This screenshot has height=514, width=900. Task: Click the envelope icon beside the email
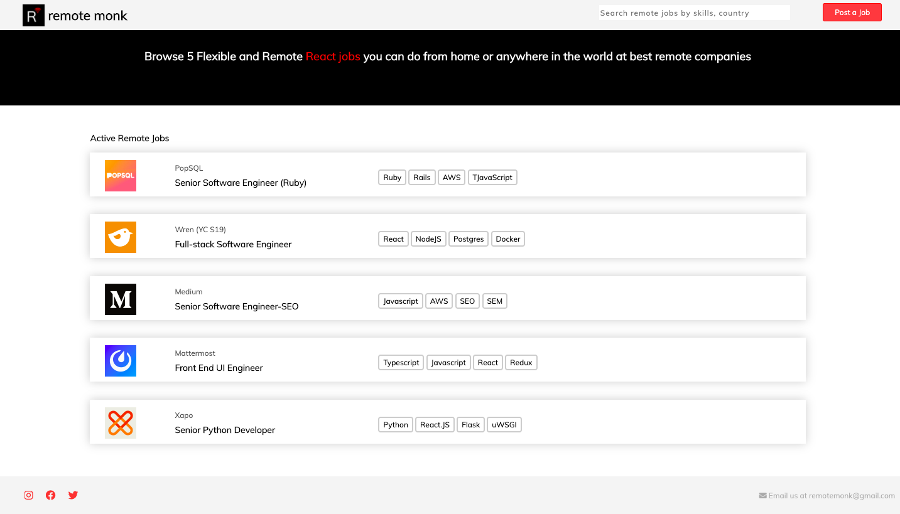[763, 496]
